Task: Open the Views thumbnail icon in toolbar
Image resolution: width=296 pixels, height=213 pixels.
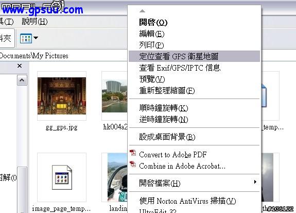Action: [26, 38]
